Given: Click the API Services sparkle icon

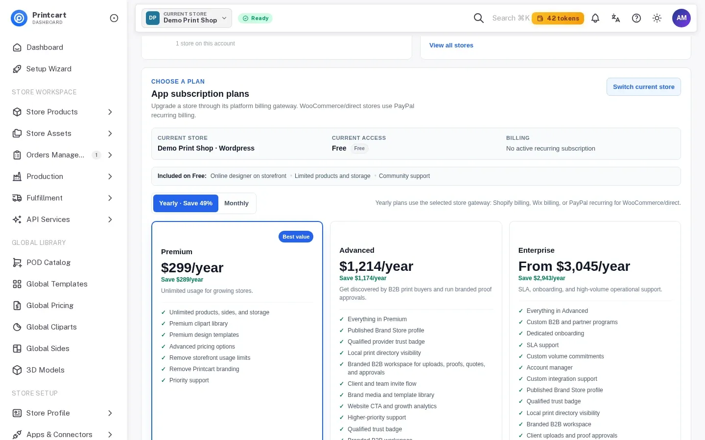Looking at the screenshot, I should (x=17, y=220).
